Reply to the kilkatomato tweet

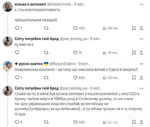17,28
